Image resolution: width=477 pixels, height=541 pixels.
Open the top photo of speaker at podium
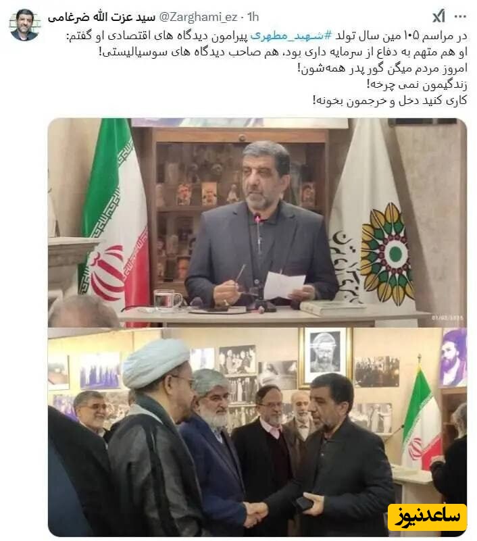tap(257, 222)
